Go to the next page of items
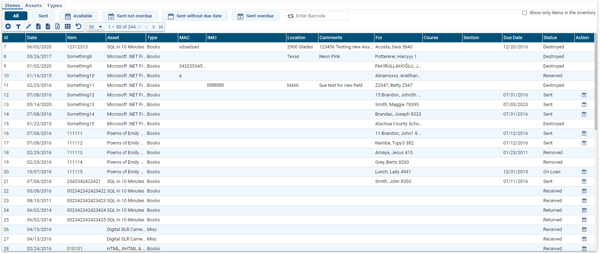Image resolution: width=600 pixels, height=253 pixels. click(154, 27)
